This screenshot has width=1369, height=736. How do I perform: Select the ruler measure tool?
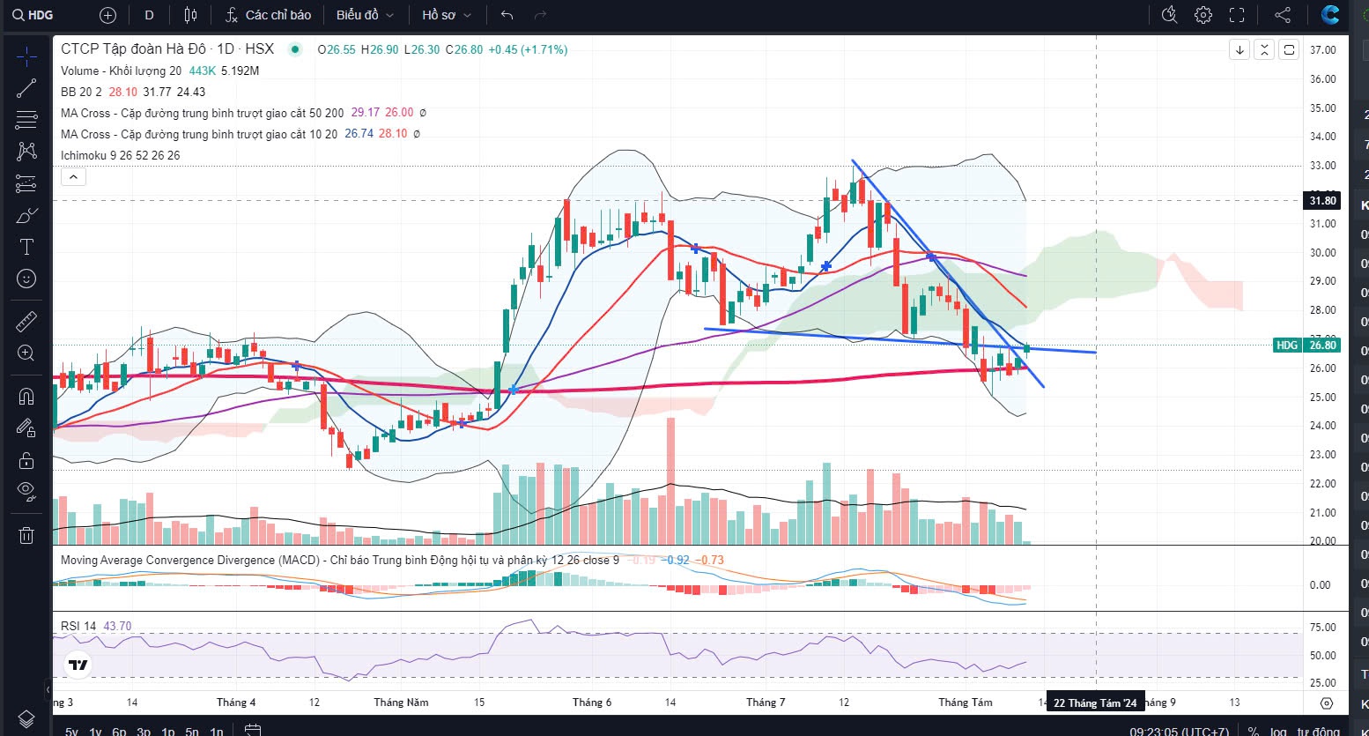click(x=26, y=322)
